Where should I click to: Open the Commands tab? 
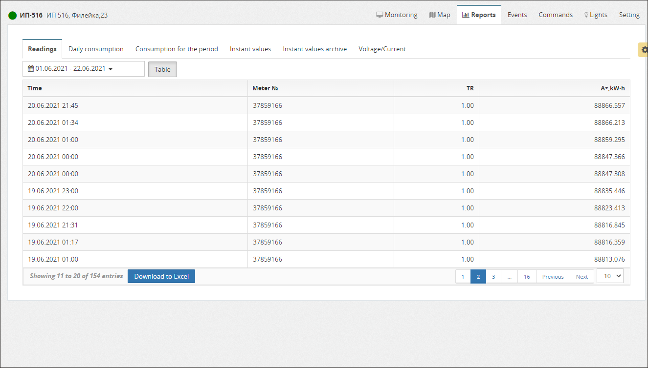pos(556,15)
